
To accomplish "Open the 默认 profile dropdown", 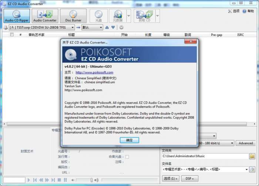I will (92, 27).
